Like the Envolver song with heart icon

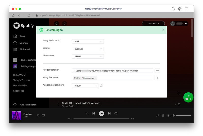38,115
